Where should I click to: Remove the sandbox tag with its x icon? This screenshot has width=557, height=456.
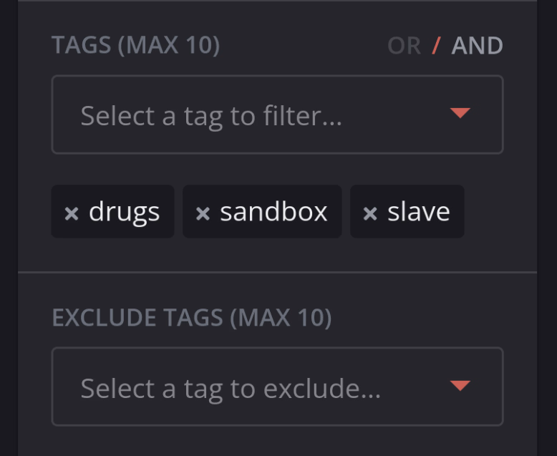point(203,213)
